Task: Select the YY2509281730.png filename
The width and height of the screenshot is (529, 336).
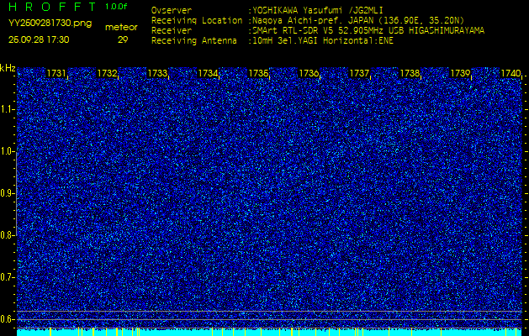Action: pos(50,24)
